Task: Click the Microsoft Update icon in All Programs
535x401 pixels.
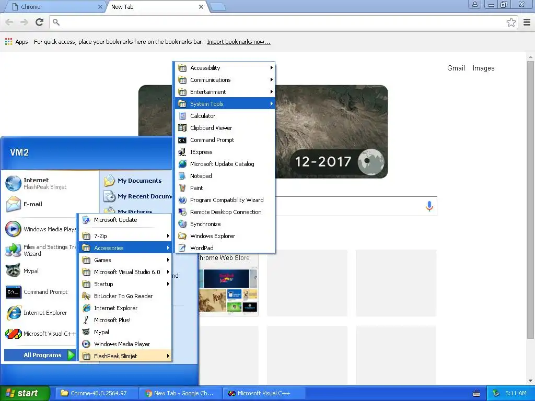Action: (86, 220)
